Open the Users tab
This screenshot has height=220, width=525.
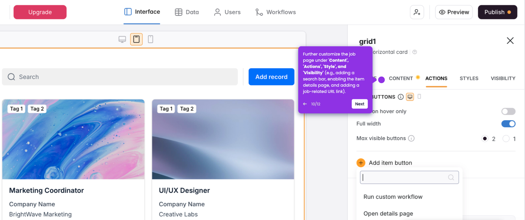227,12
